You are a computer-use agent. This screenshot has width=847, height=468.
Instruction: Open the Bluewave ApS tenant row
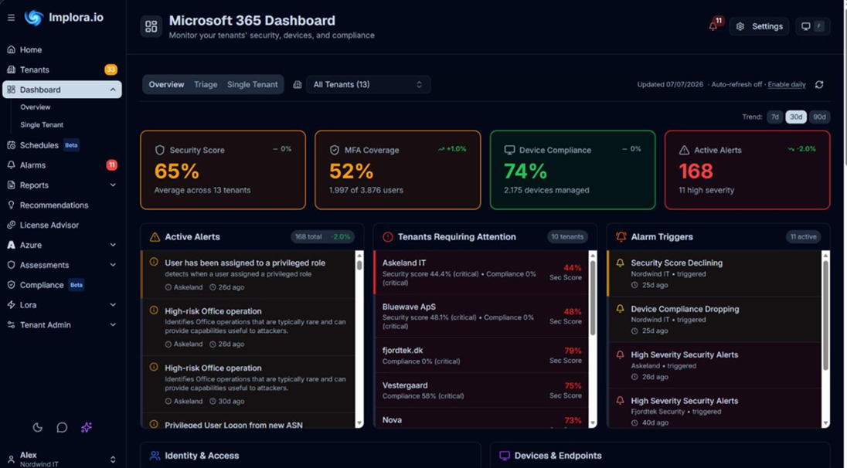point(481,317)
